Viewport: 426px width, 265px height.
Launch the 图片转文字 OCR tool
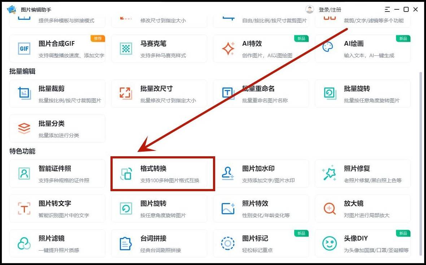pos(57,208)
